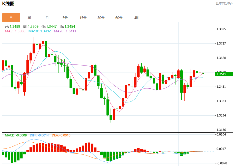Open the 60分 timeframe tab

click(x=119, y=18)
